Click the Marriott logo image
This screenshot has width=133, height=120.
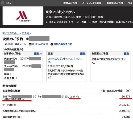pyautogui.click(x=23, y=16)
